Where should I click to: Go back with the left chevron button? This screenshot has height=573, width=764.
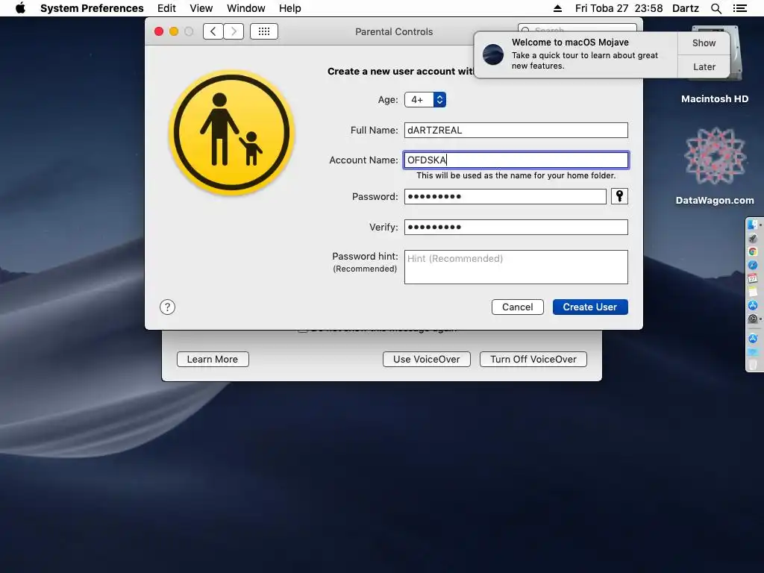(x=213, y=31)
